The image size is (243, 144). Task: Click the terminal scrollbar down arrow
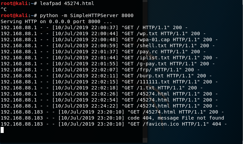tap(145, 140)
